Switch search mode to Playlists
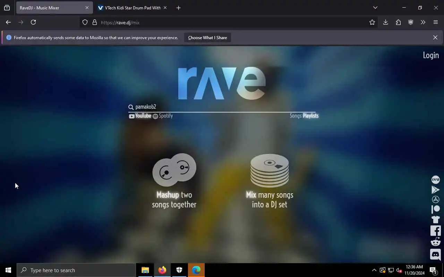The width and height of the screenshot is (444, 277). pyautogui.click(x=310, y=116)
